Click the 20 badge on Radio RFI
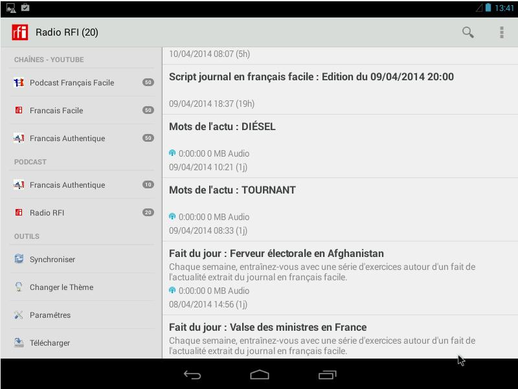518x389 pixels. [148, 212]
